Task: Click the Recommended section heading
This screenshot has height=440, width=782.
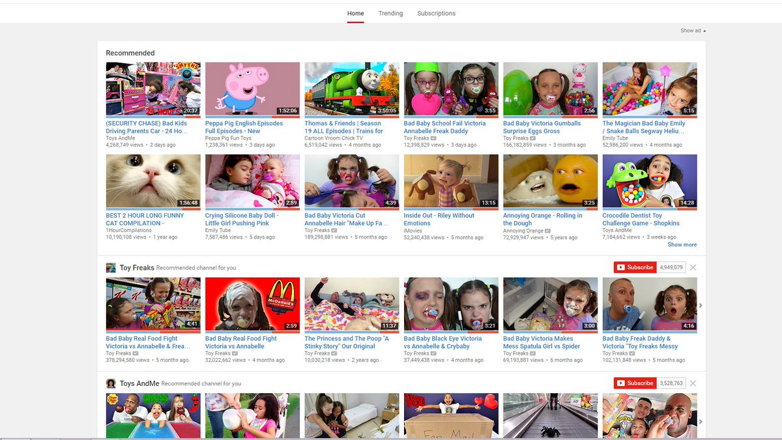Action: (130, 53)
